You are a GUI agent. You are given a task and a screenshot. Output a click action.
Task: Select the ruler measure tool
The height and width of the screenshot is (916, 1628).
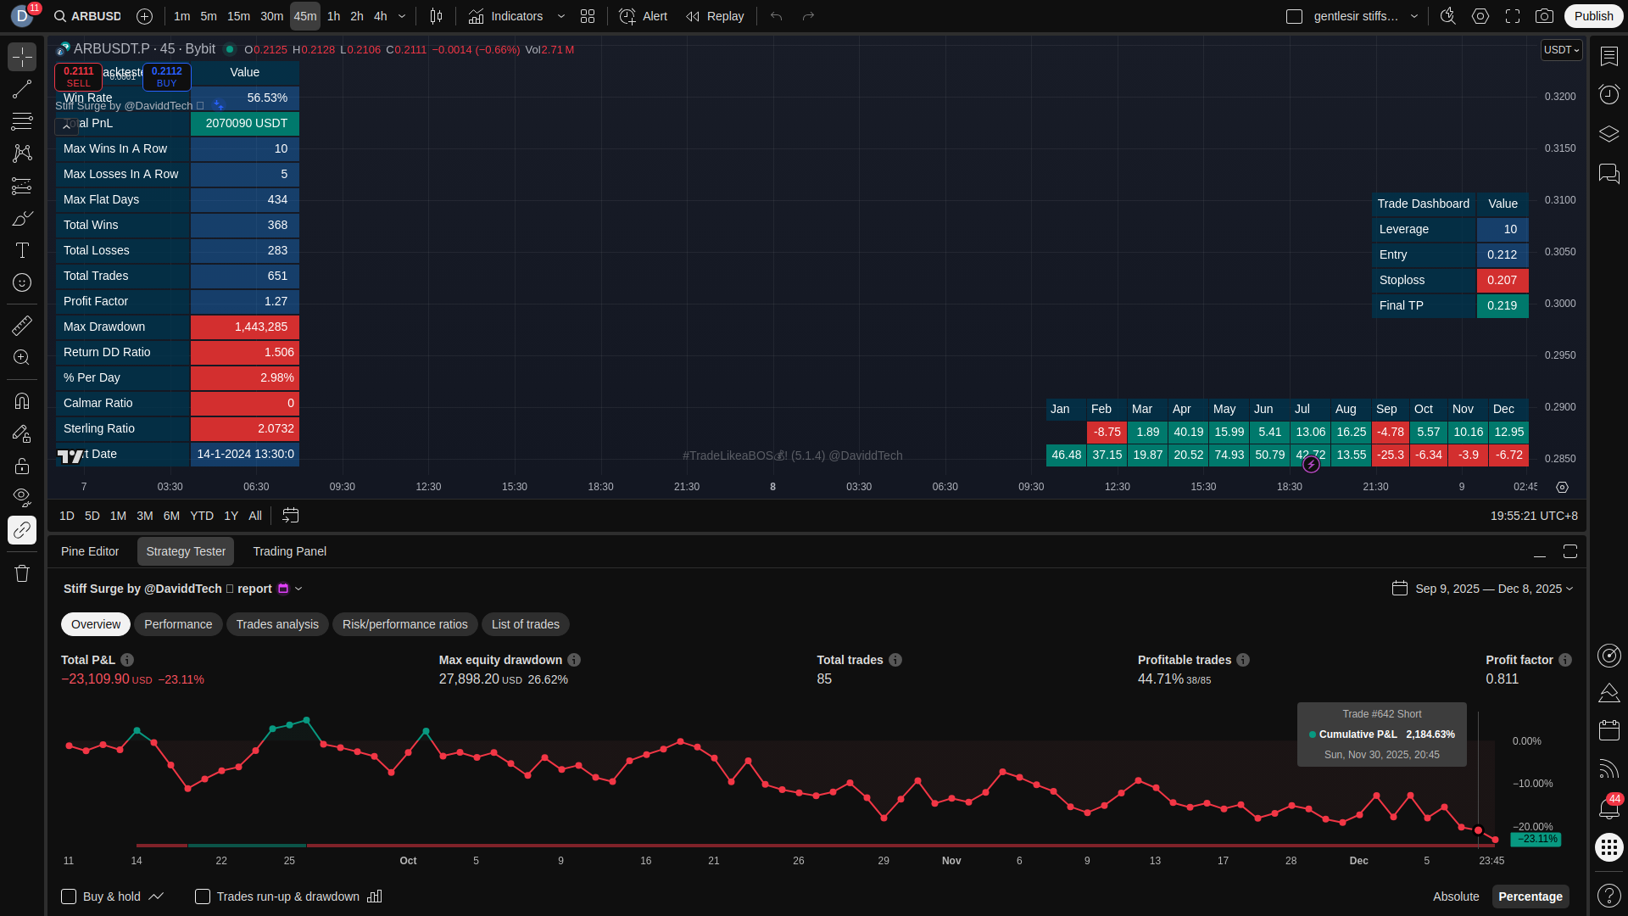point(22,326)
